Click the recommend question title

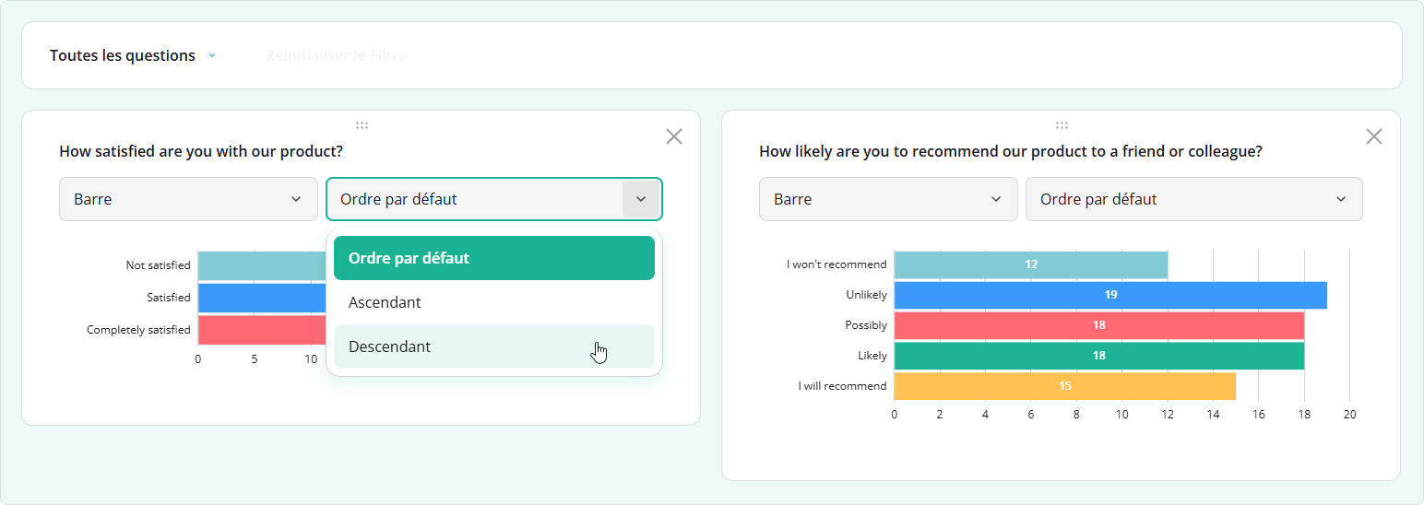click(1011, 151)
